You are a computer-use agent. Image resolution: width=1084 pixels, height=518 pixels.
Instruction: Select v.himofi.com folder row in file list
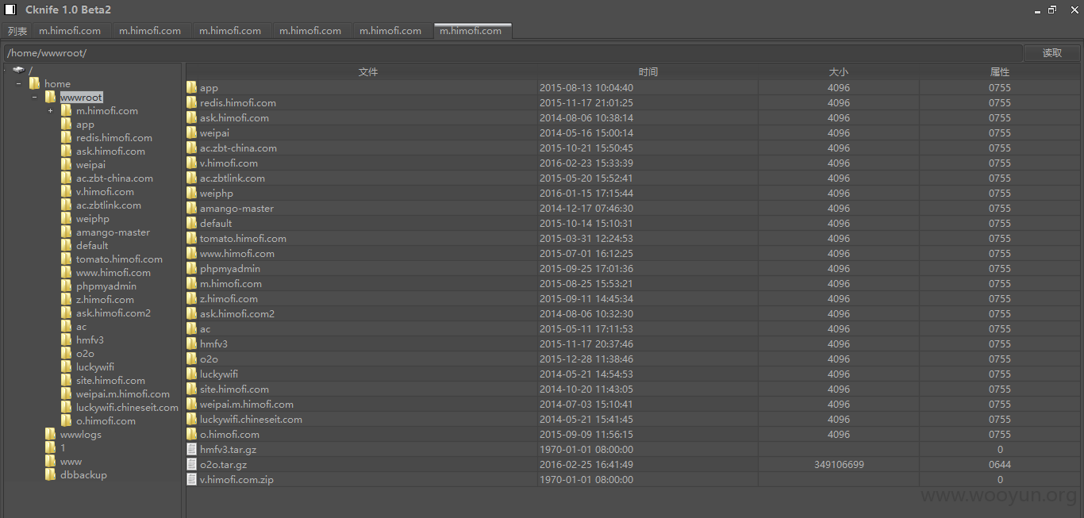pyautogui.click(x=633, y=163)
